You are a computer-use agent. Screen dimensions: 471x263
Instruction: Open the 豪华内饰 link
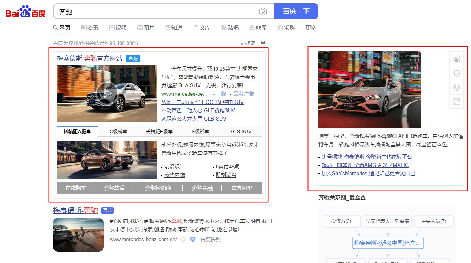pos(175,175)
